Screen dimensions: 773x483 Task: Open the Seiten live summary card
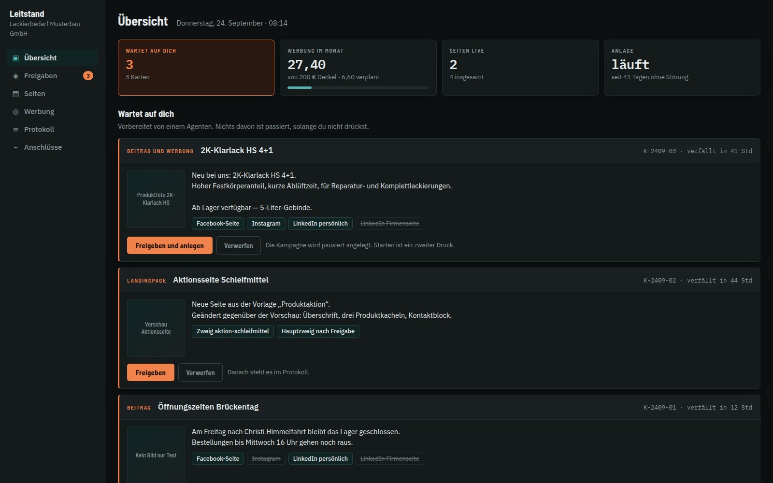520,68
